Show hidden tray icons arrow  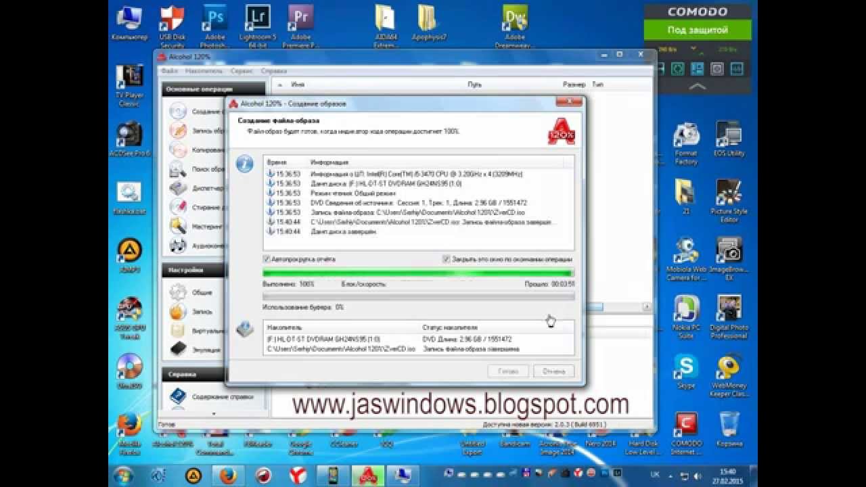pyautogui.click(x=670, y=476)
